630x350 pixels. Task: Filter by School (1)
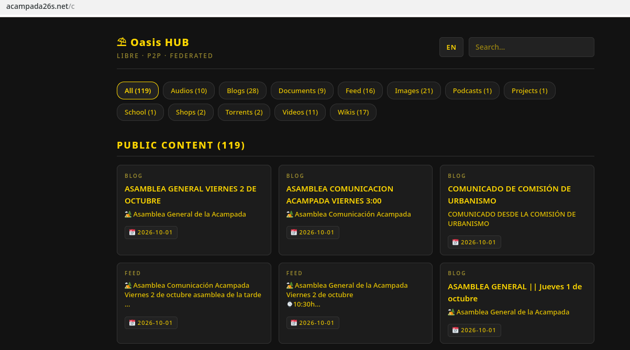[x=140, y=112]
